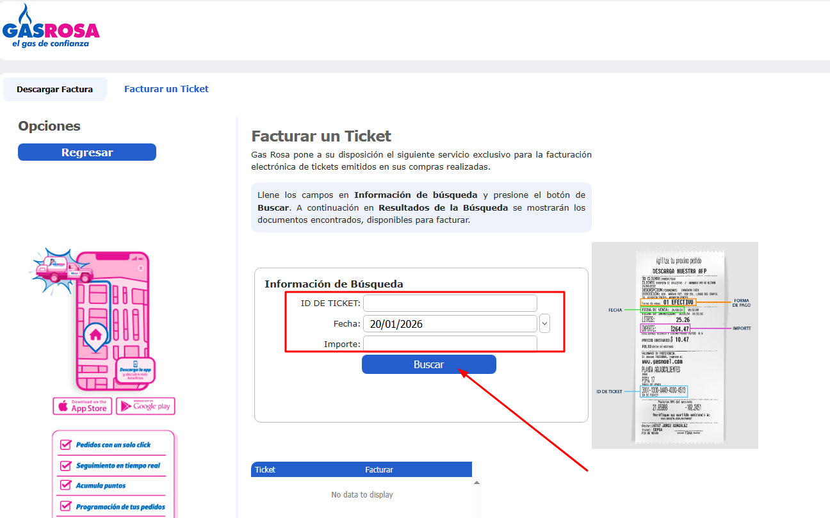Click the results grid scroll-up arrow
830x518 pixels.
[x=476, y=482]
